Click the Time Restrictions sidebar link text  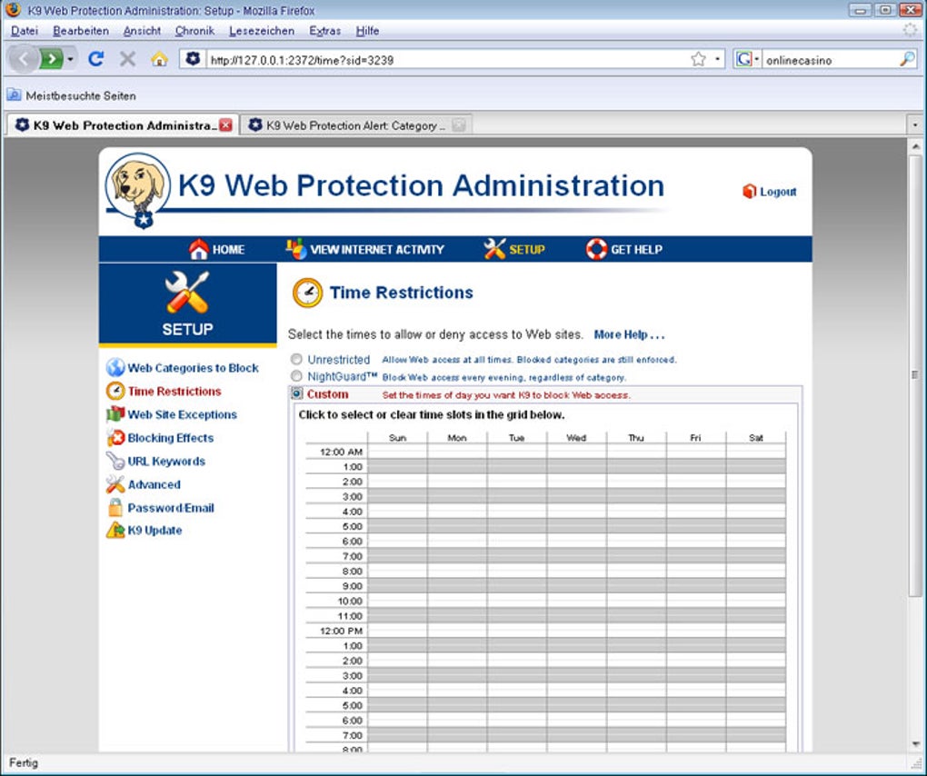click(174, 391)
